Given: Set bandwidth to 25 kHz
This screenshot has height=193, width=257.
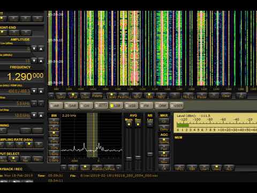Looking at the screenshot, I should 54,128.
